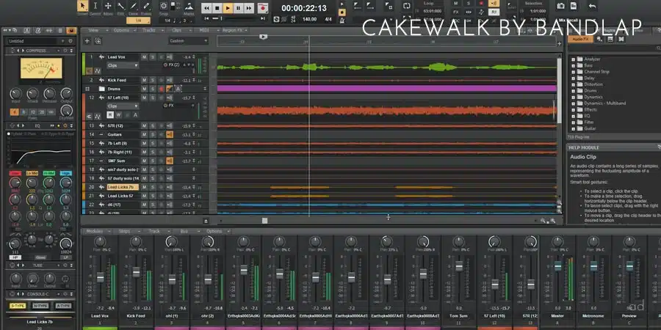
Task: Click A-TYPE console emulation button
Action: [x=63, y=306]
